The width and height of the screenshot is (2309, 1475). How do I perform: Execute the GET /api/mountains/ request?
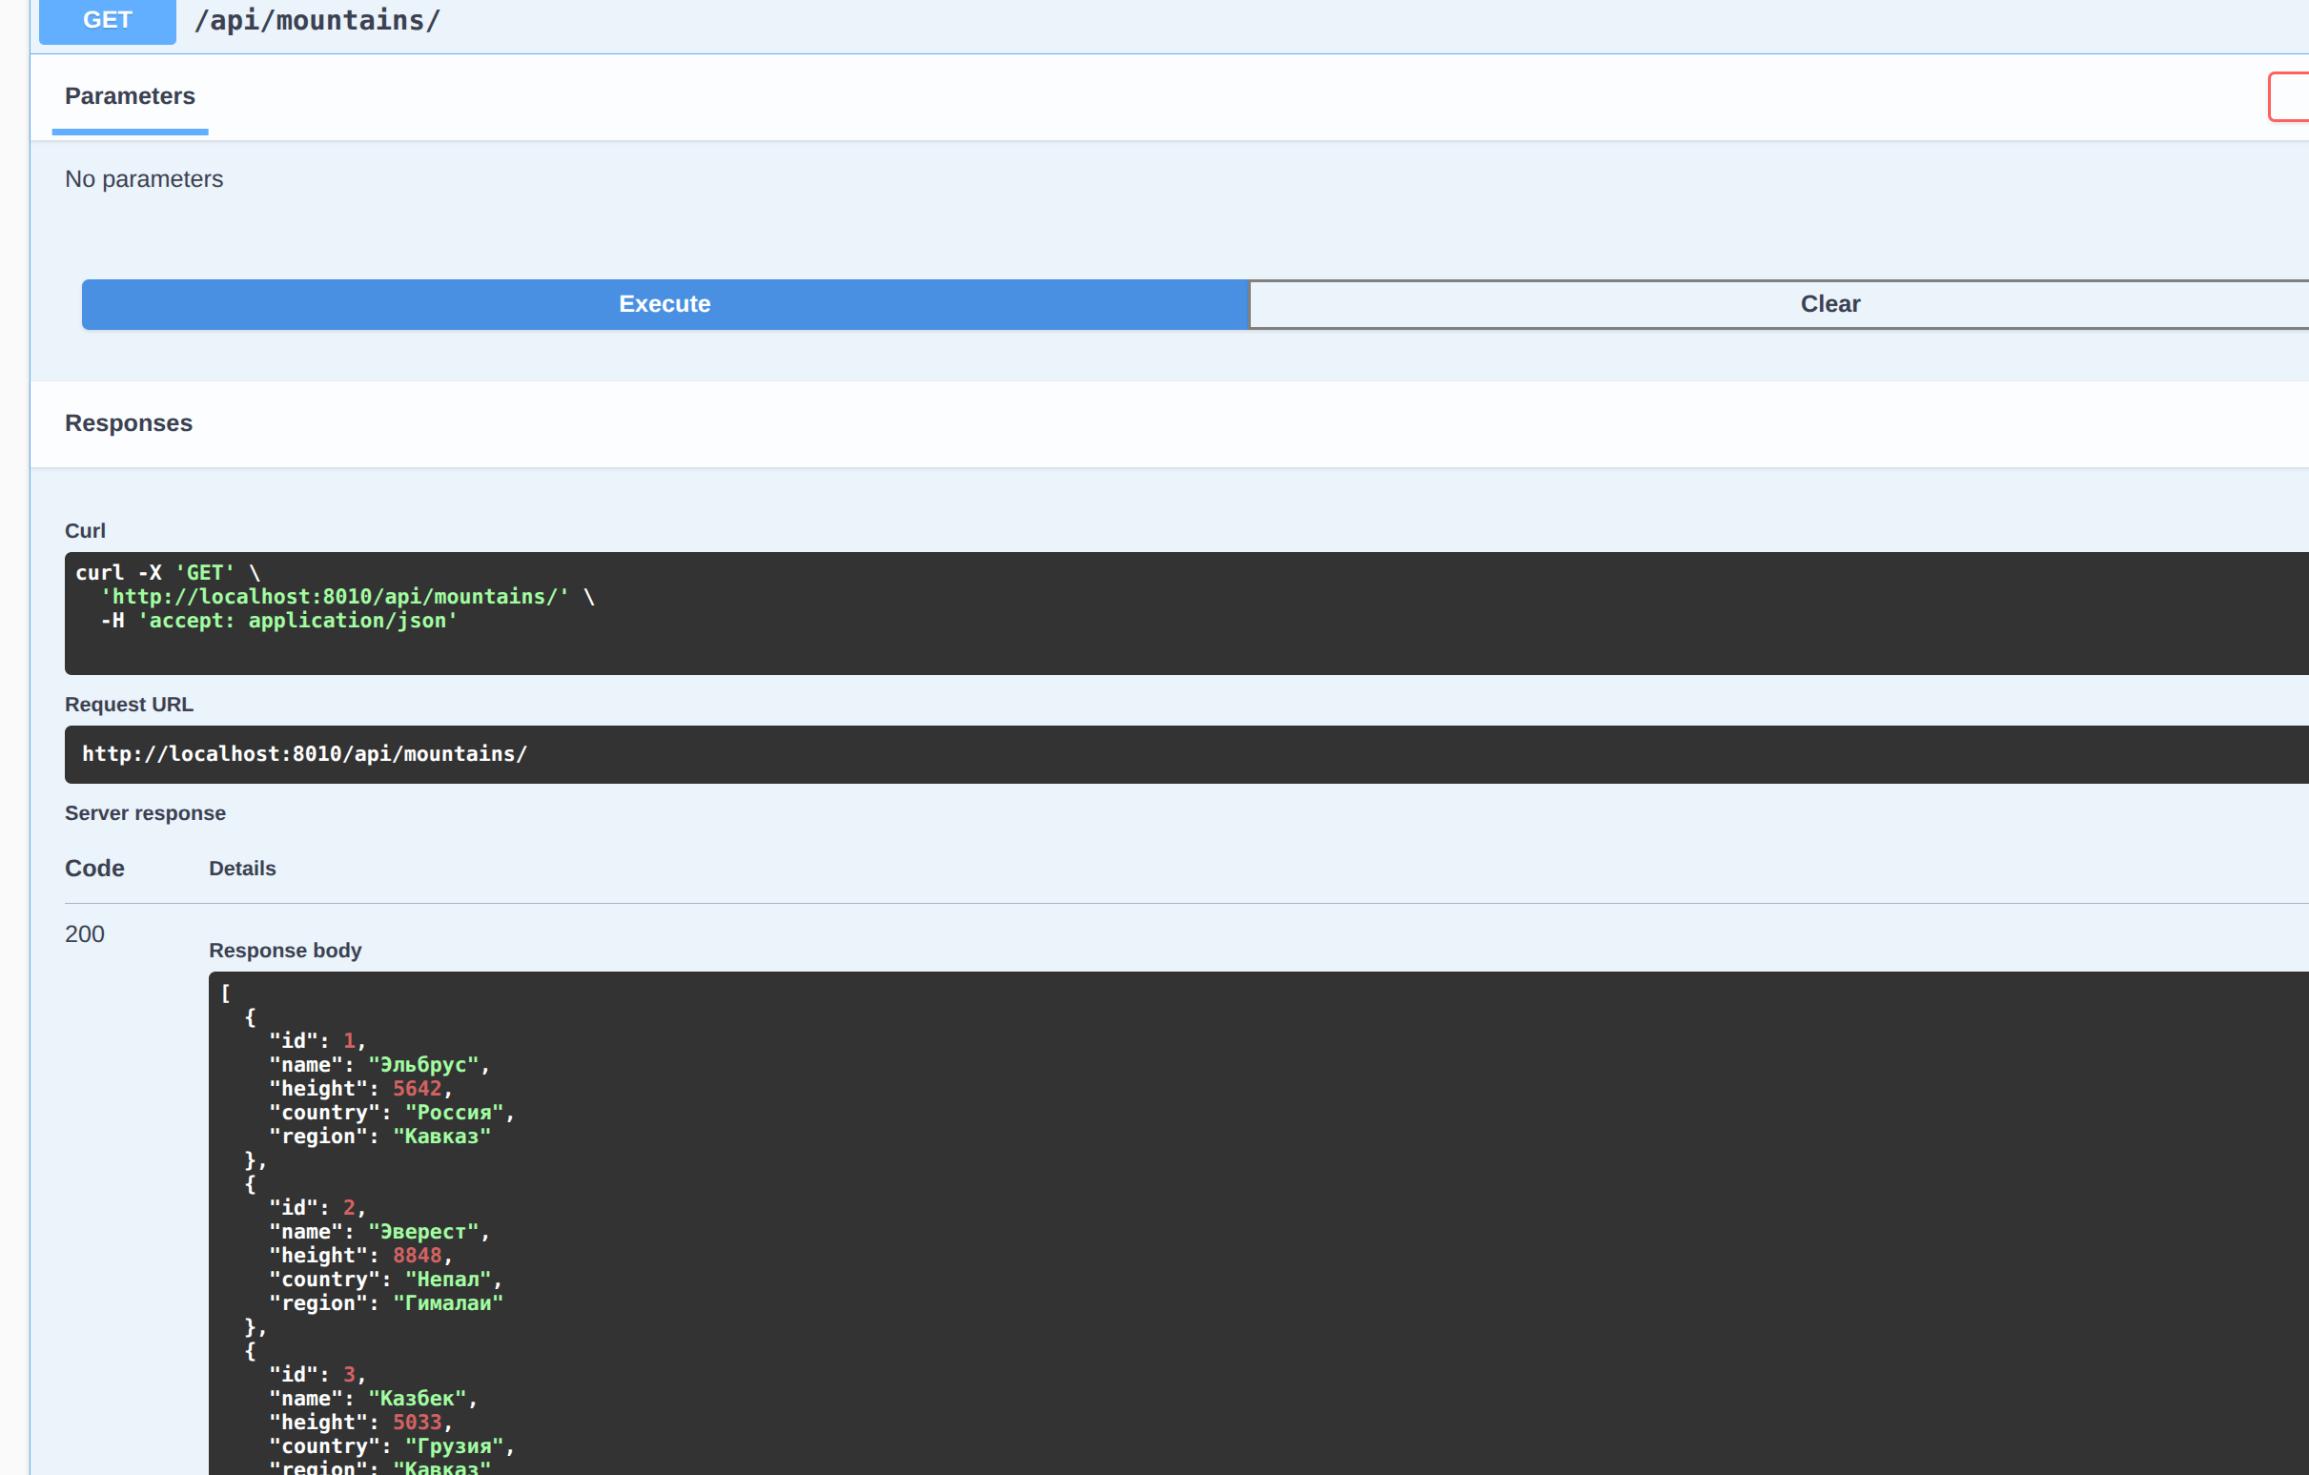[664, 304]
